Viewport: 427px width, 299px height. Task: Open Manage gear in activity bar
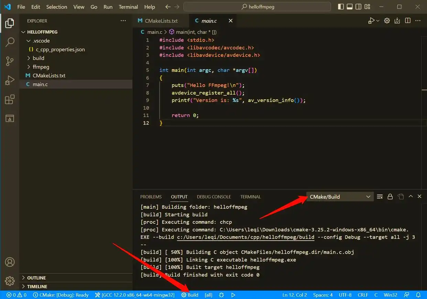[x=10, y=281]
